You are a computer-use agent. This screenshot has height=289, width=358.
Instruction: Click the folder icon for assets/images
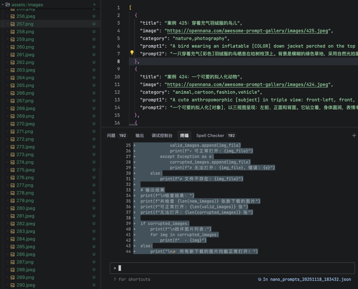point(8,5)
